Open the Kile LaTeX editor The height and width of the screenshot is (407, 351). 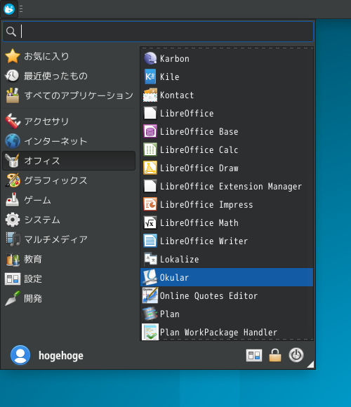tap(227, 76)
